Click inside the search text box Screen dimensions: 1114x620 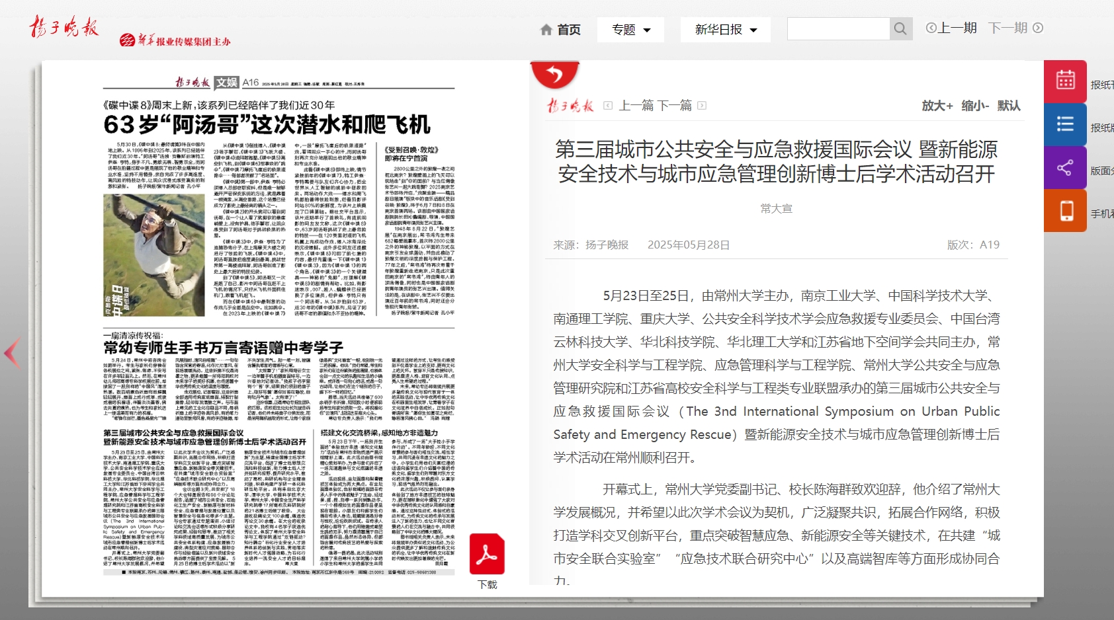click(838, 29)
